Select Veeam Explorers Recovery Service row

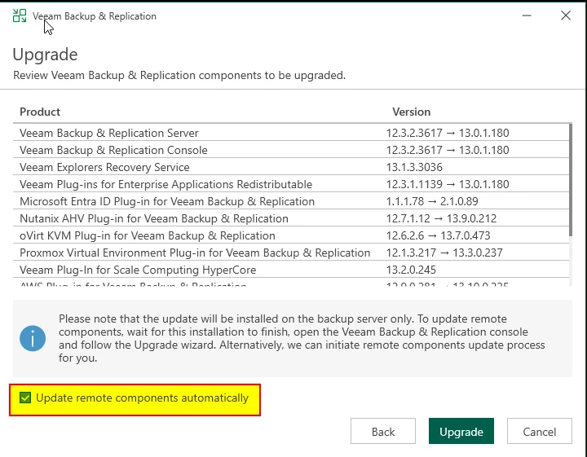[x=104, y=167]
